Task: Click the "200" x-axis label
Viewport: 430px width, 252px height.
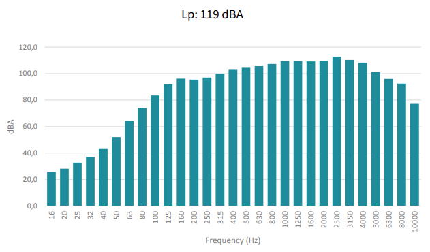Action: [x=194, y=217]
